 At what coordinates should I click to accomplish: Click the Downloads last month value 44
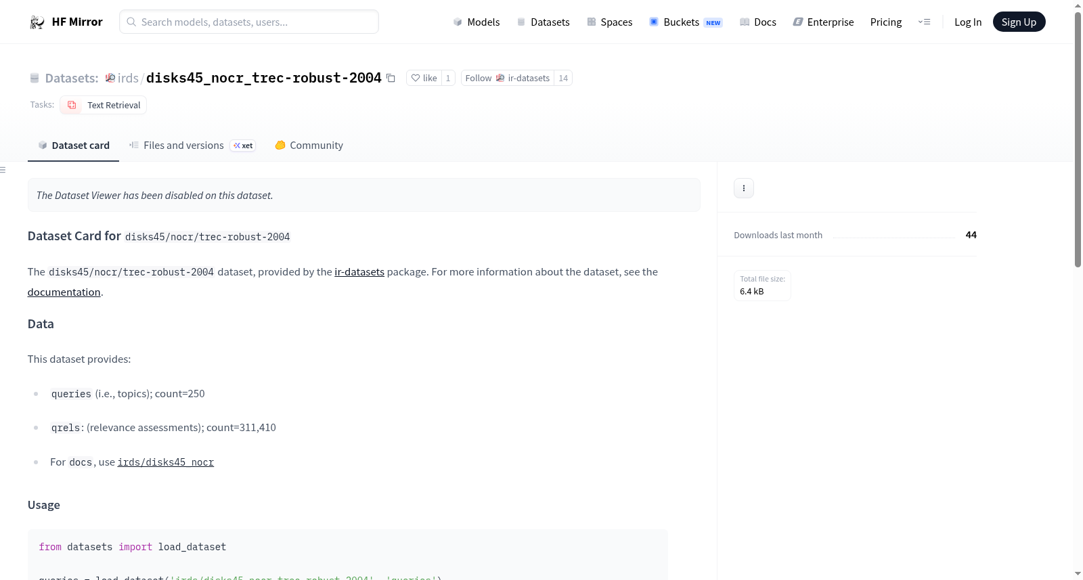coord(971,235)
